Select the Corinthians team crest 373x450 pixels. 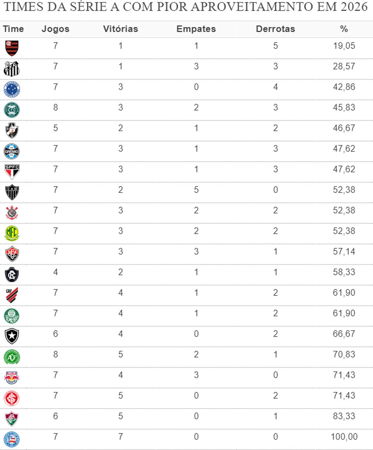pos(12,213)
